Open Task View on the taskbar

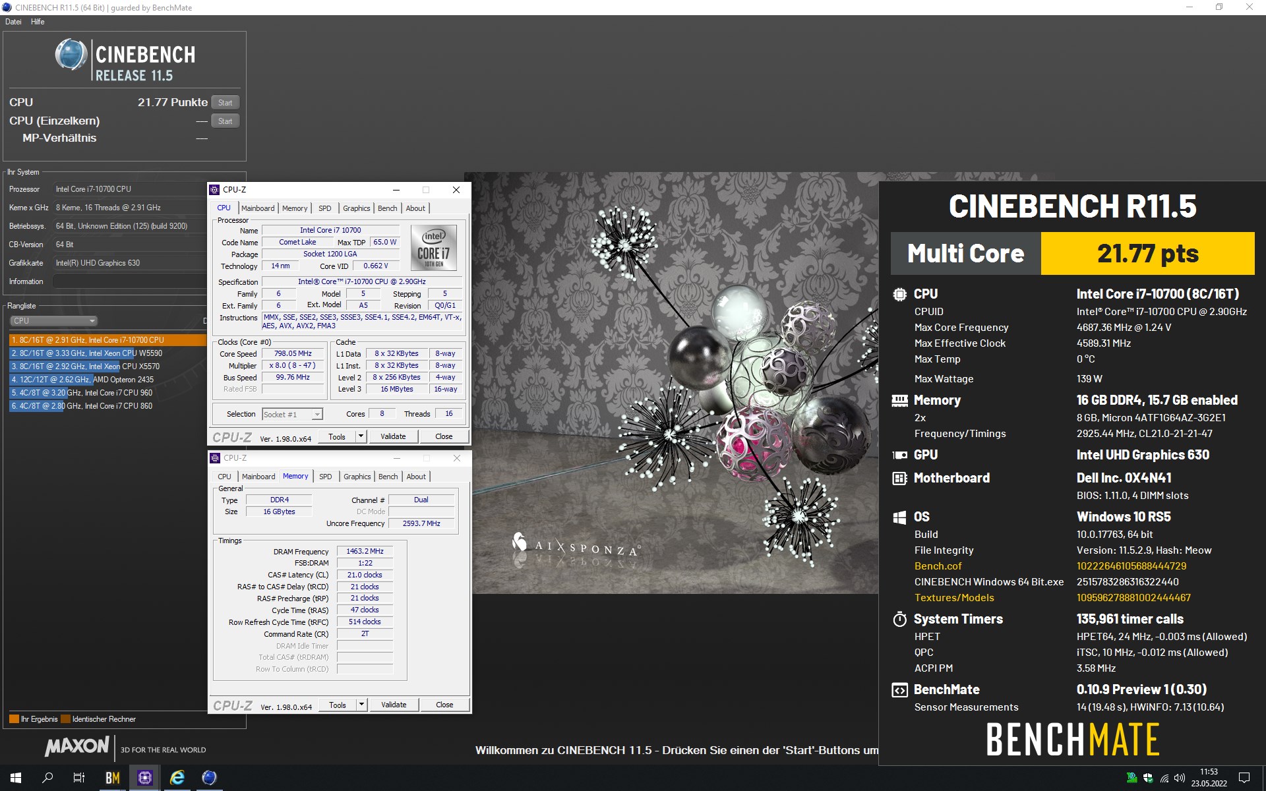[79, 778]
